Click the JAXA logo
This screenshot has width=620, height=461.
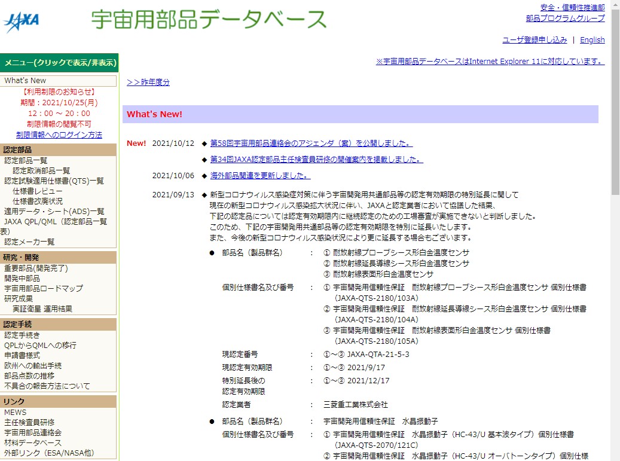21,22
